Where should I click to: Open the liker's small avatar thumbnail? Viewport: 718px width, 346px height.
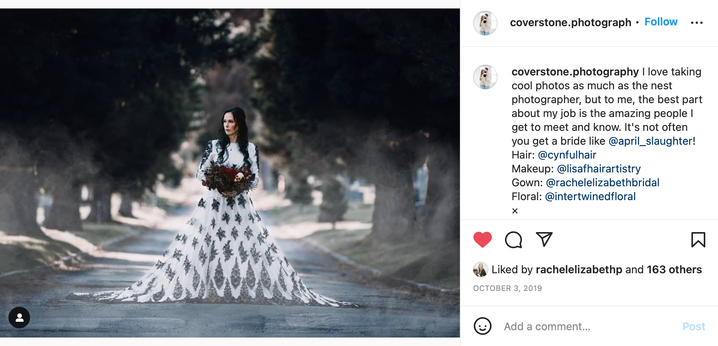[480, 269]
